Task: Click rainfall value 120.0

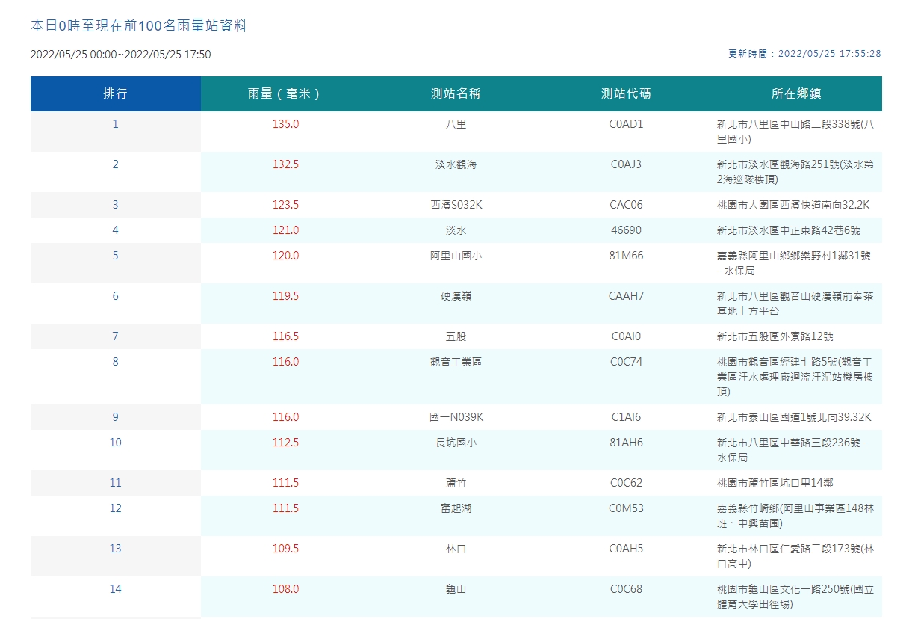Action: click(x=285, y=256)
